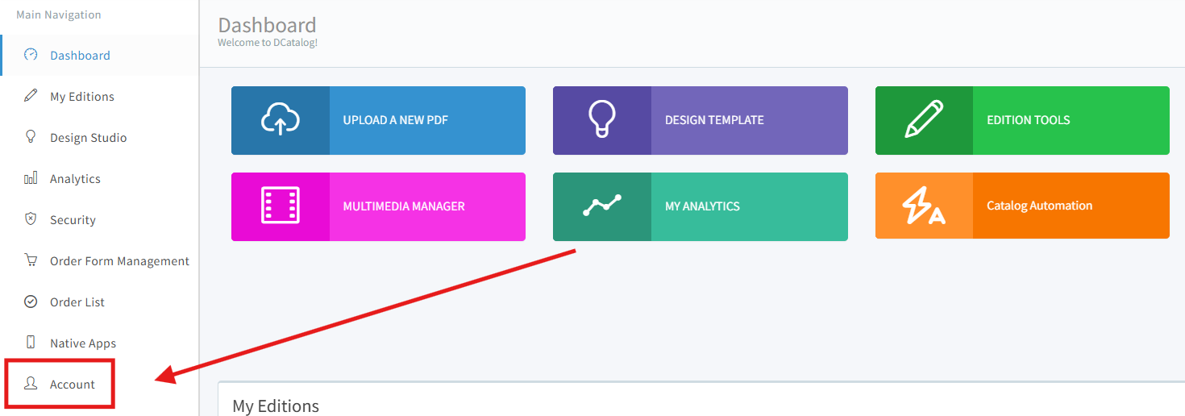Click the film strip multimedia icon
1185x416 pixels.
click(280, 206)
